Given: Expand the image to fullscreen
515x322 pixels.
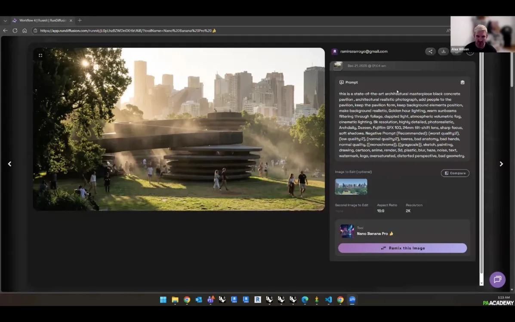Looking at the screenshot, I should [40, 56].
